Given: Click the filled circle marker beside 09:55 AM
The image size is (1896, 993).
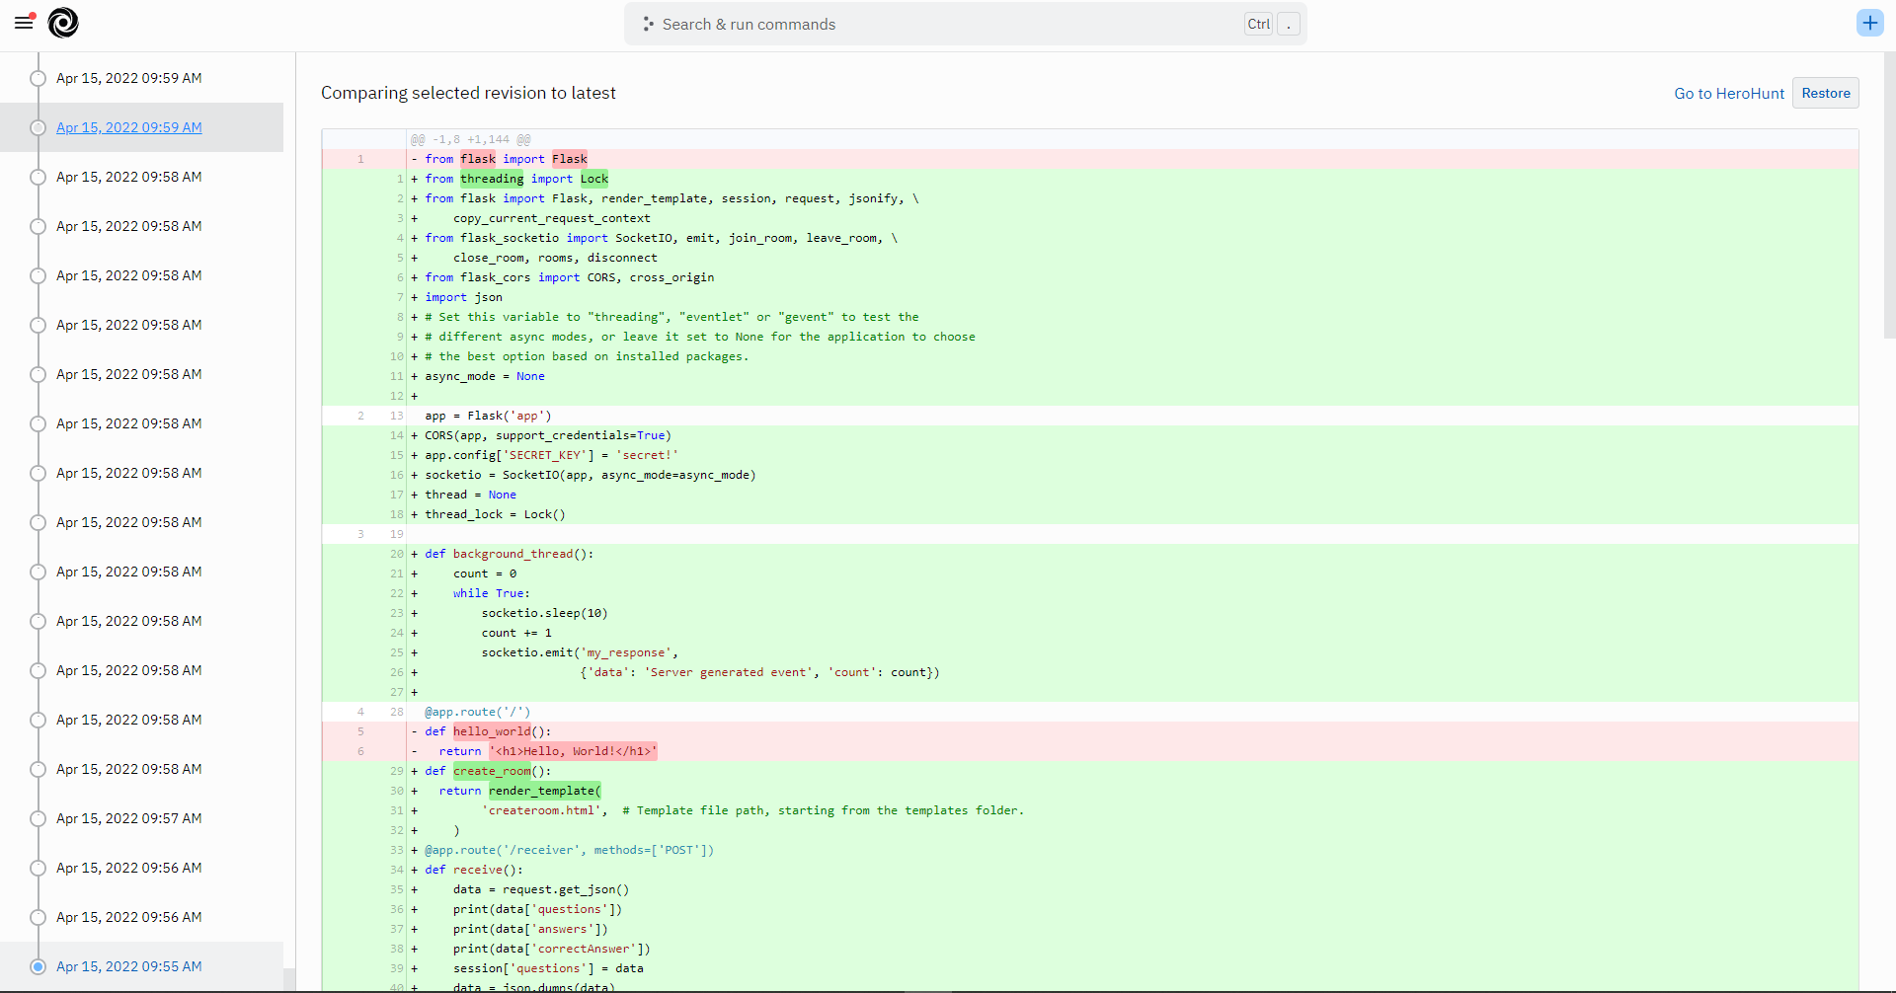Looking at the screenshot, I should 38,966.
